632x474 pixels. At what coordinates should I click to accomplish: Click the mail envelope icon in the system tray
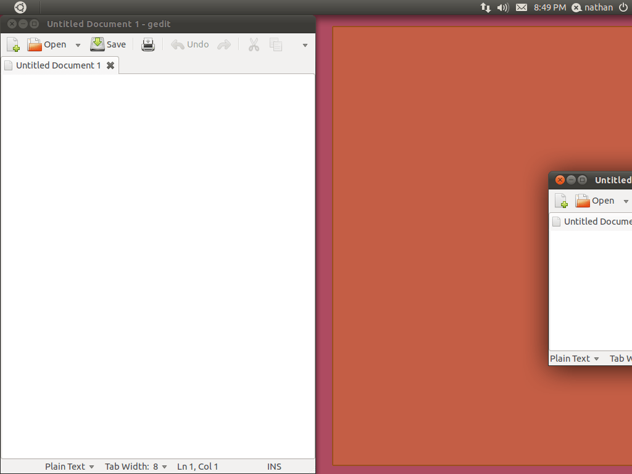coord(521,7)
